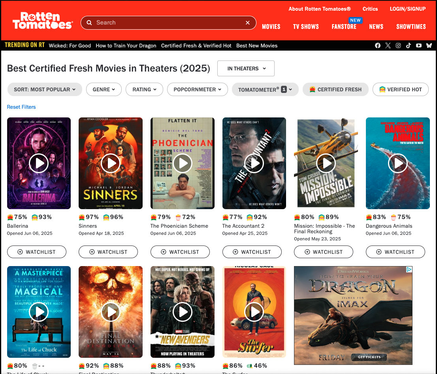Click into the Search input field
437x374 pixels.
point(168,23)
